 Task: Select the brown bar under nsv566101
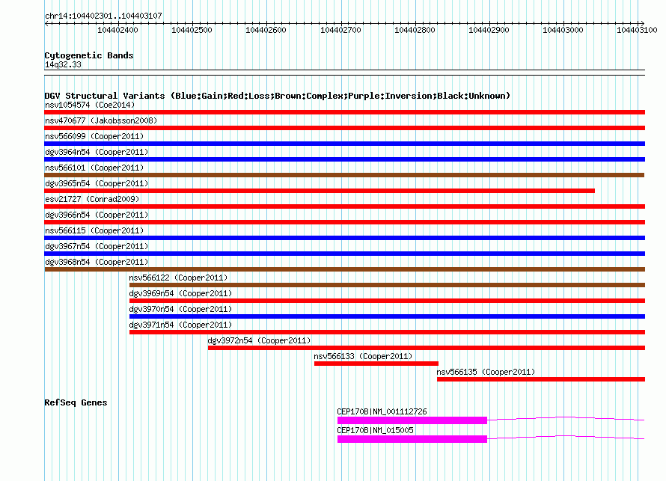pos(344,175)
